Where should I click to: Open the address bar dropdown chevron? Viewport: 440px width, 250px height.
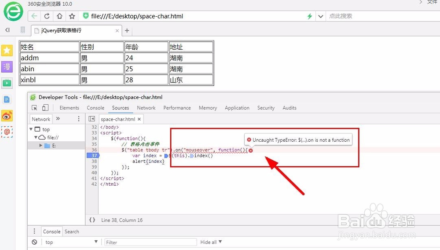click(320, 16)
